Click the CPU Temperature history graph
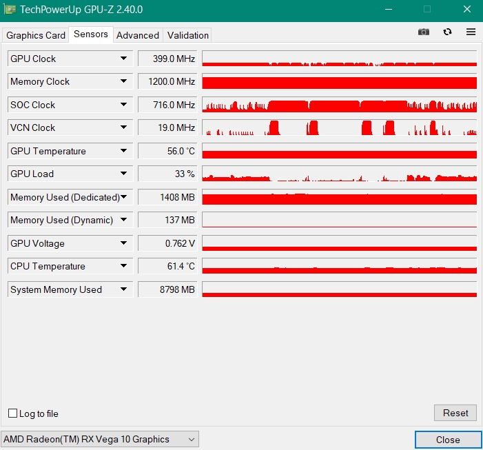 pos(340,266)
